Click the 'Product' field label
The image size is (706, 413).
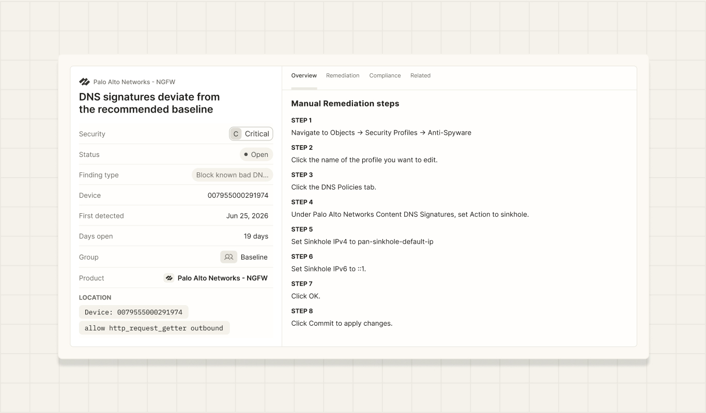[91, 278]
